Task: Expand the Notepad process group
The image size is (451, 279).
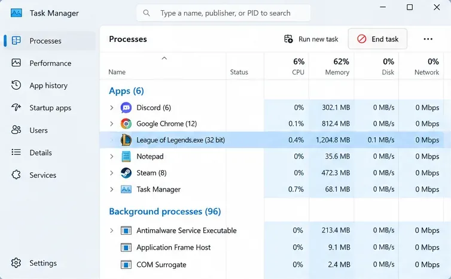Action: (112, 156)
